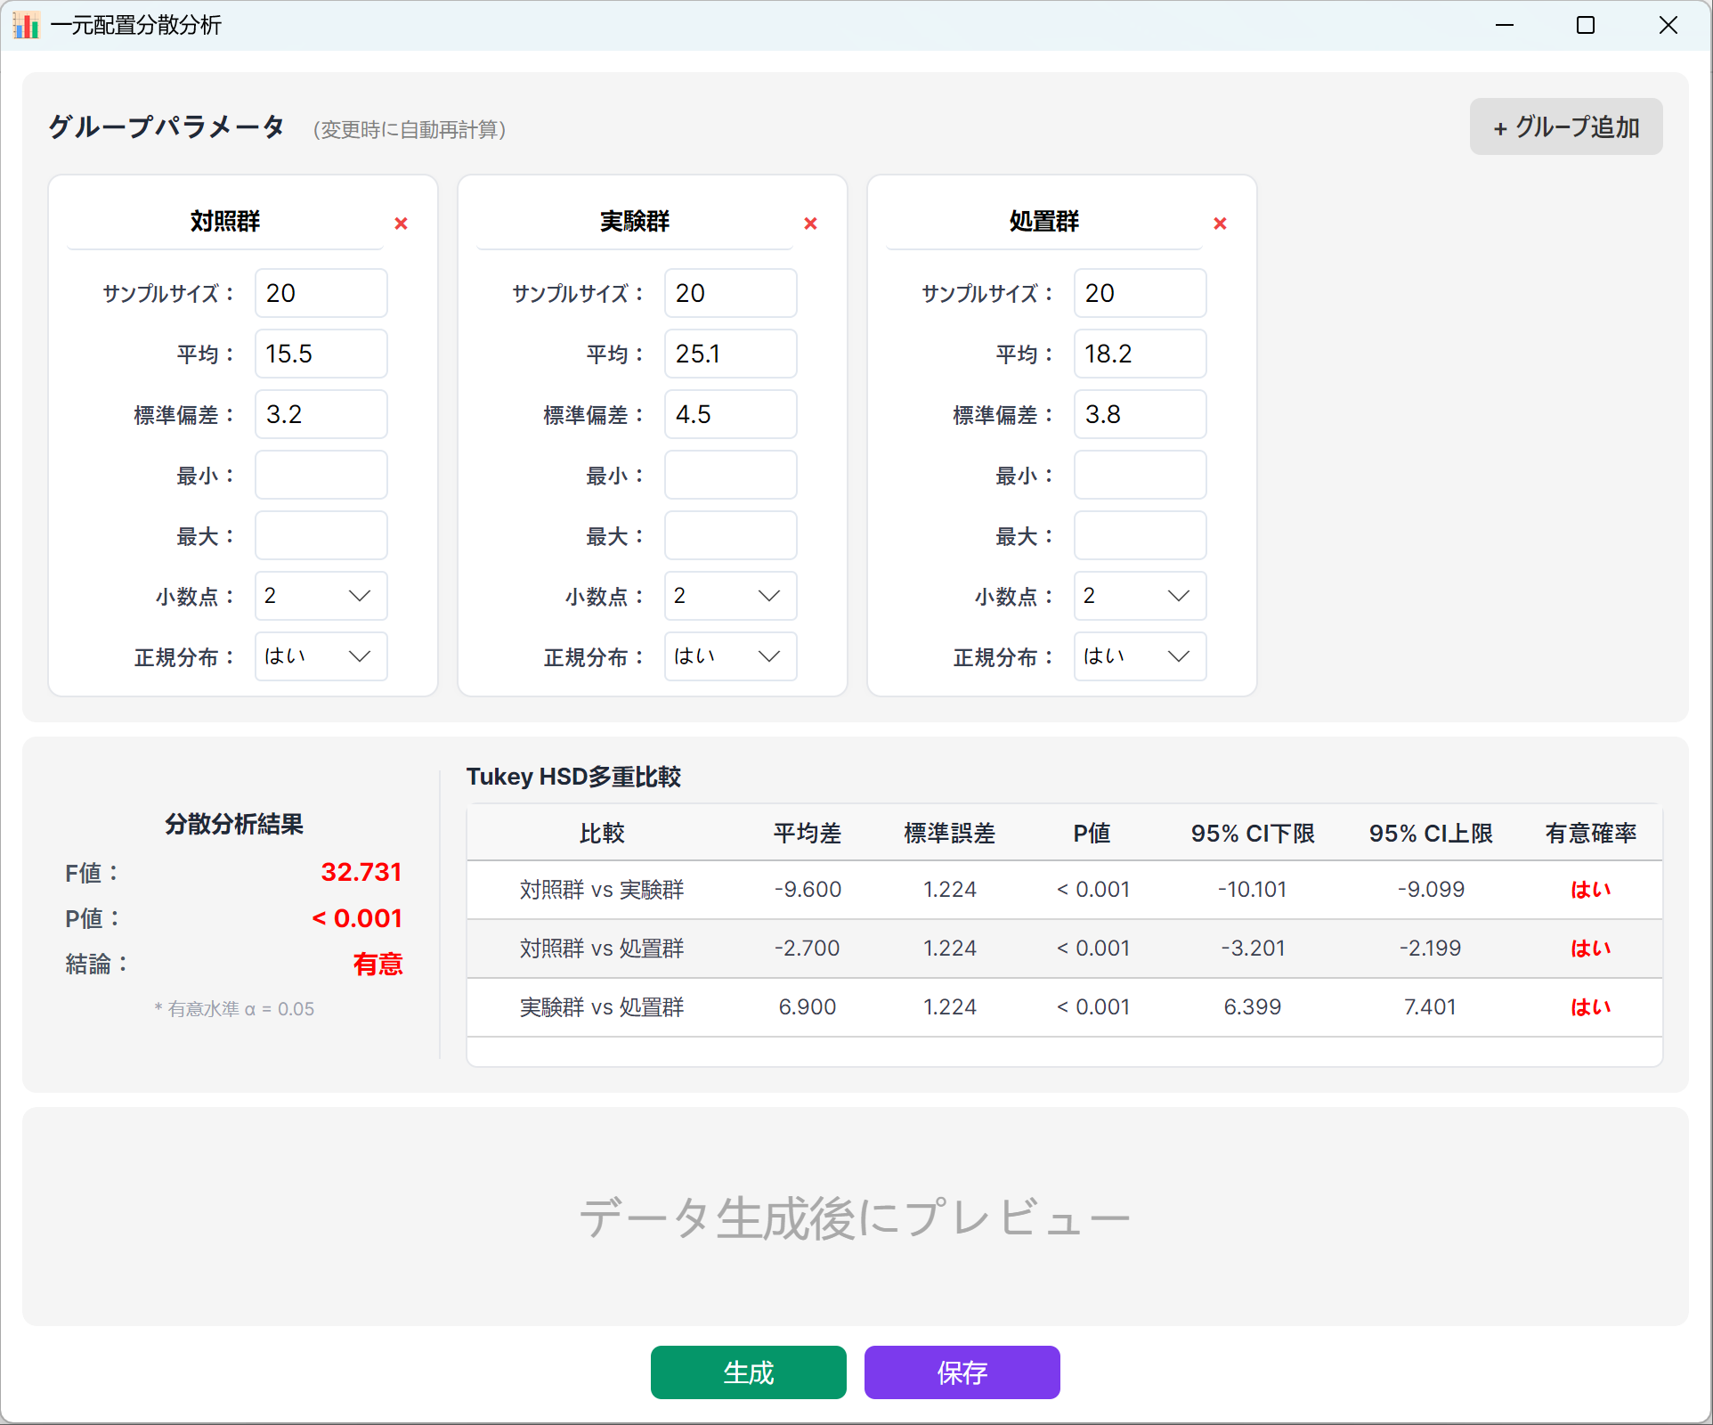This screenshot has width=1713, height=1425.
Task: Click the empty 最大 field in 実験群
Action: 731,535
